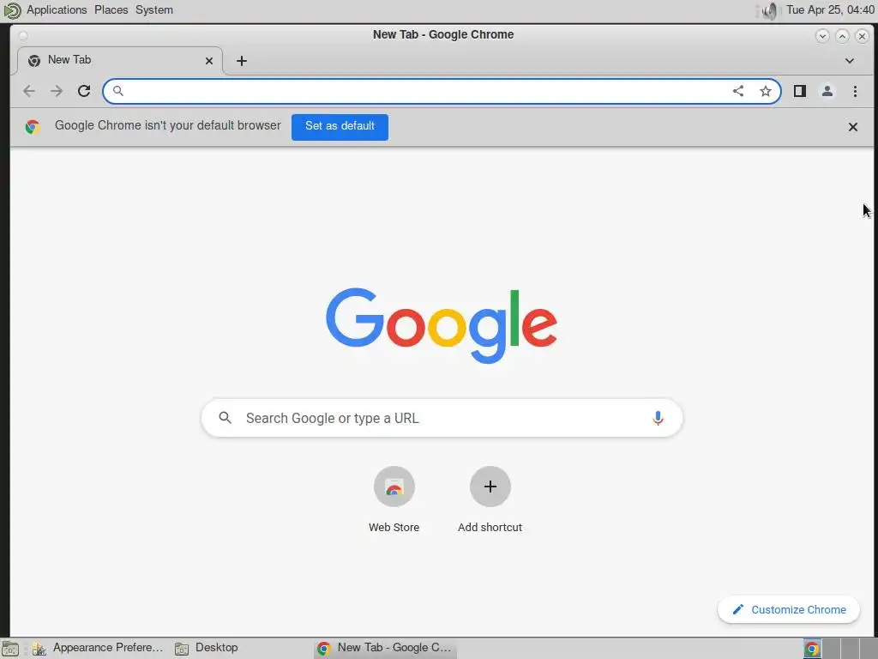Open the clock showing Tue Apr 25
Image resolution: width=878 pixels, height=659 pixels.
[x=830, y=10]
